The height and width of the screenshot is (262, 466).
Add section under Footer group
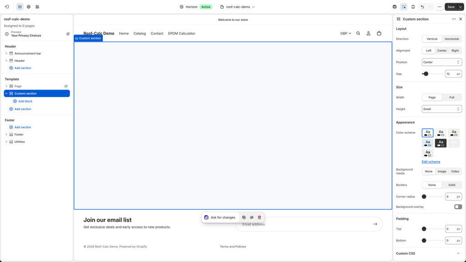click(x=20, y=127)
